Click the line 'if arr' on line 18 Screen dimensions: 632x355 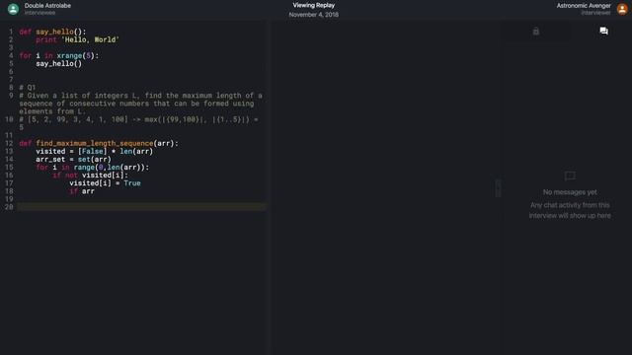[82, 191]
